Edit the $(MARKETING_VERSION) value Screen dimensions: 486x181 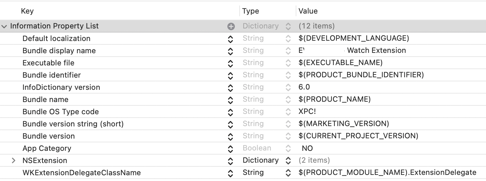[344, 124]
